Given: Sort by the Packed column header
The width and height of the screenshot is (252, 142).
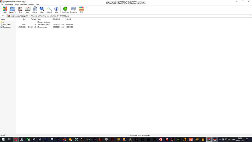Looking at the screenshot, I should (31, 19).
